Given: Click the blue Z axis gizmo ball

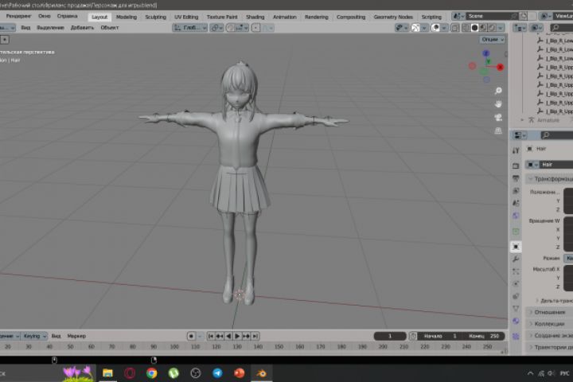Looking at the screenshot, I should 486,54.
